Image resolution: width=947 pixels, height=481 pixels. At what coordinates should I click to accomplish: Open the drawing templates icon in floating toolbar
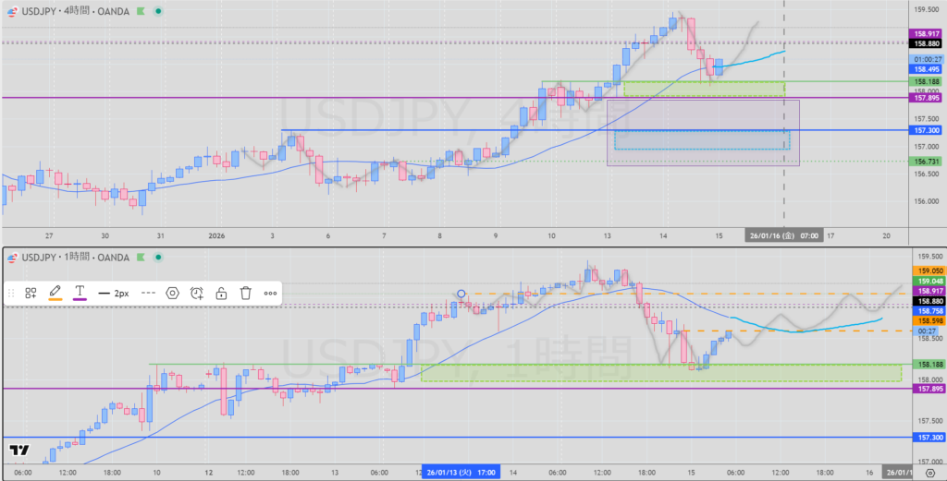pos(31,293)
